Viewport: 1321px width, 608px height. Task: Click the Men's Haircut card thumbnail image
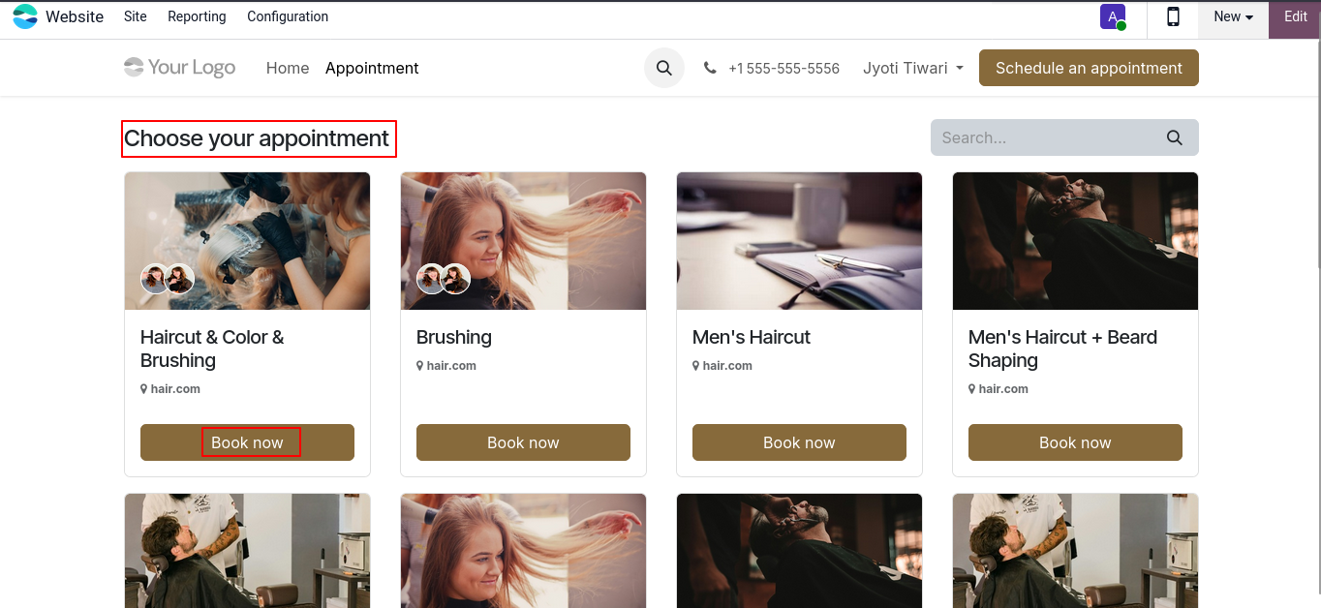[799, 241]
